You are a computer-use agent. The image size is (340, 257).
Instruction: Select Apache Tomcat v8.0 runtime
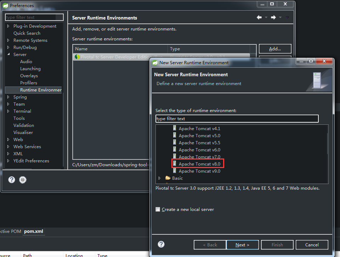(x=199, y=164)
